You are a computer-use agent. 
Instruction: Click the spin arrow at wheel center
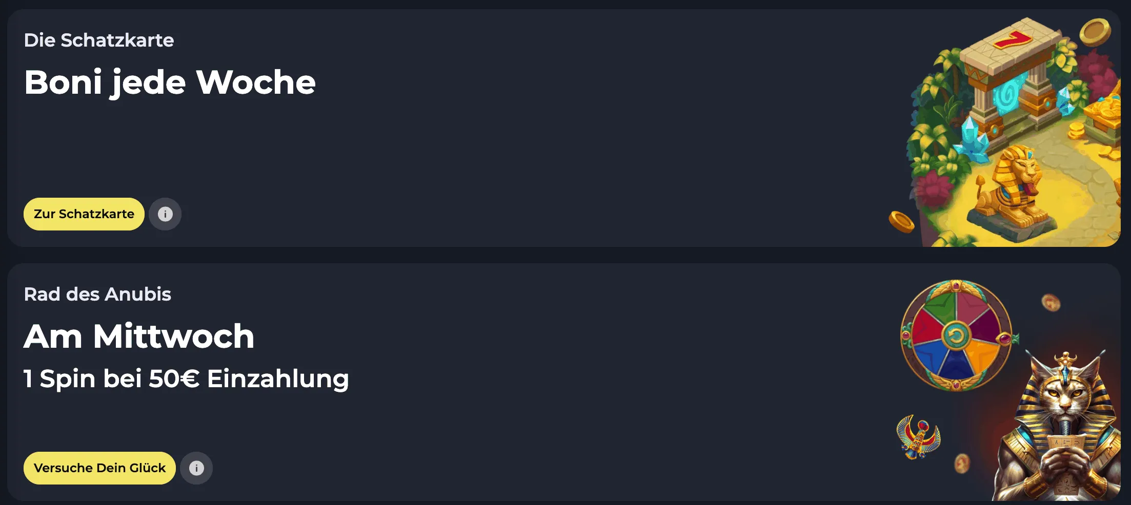point(956,336)
